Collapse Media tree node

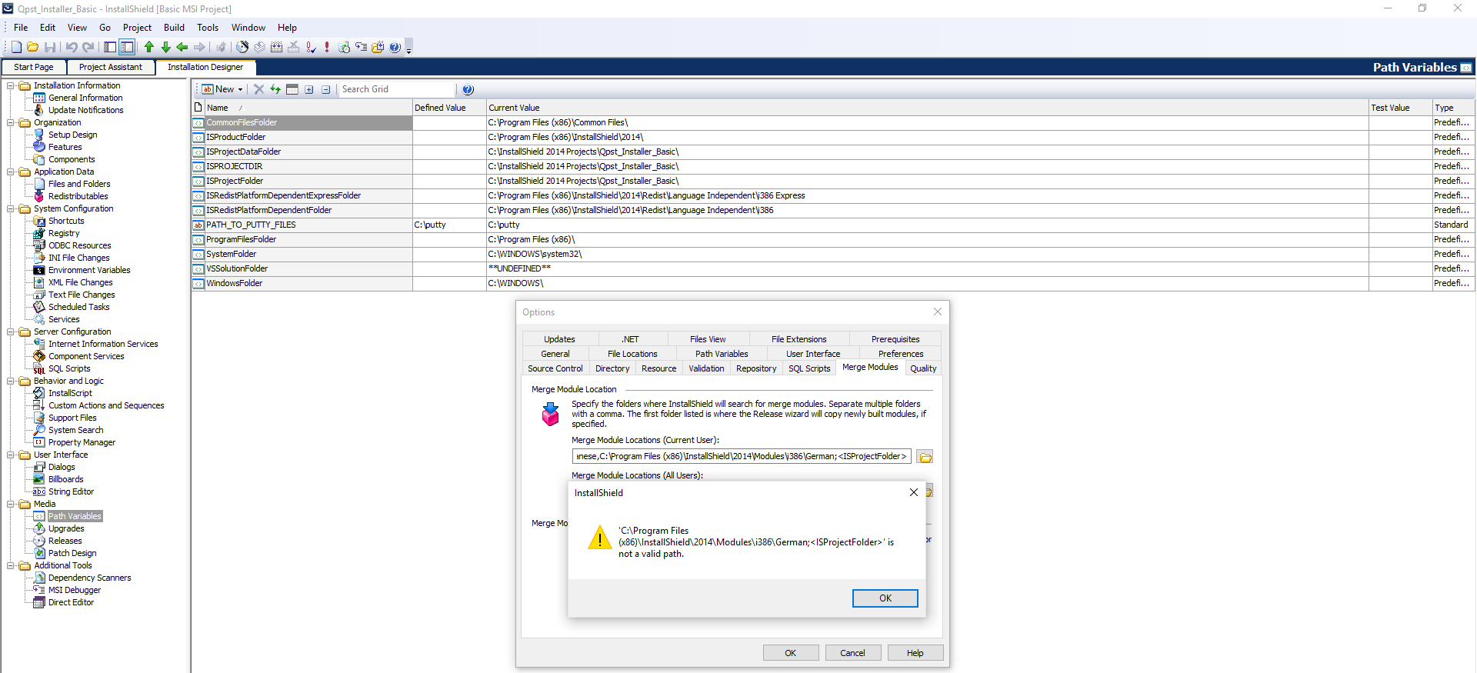pos(11,504)
